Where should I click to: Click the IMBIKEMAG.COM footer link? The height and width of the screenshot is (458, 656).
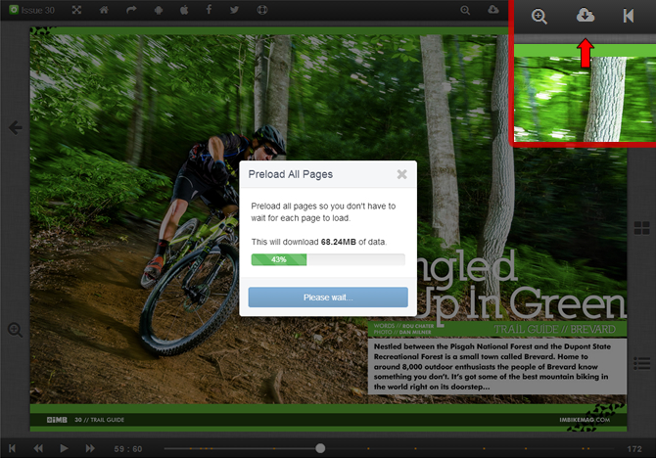coord(585,420)
